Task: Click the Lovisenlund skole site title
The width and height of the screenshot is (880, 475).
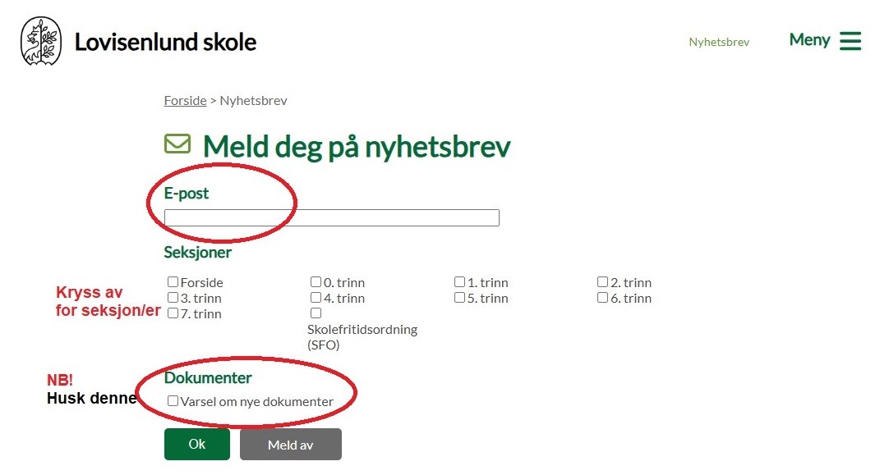Action: click(165, 42)
